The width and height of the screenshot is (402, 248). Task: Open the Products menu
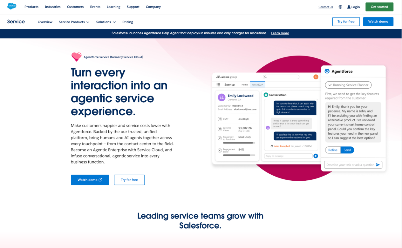click(x=31, y=7)
